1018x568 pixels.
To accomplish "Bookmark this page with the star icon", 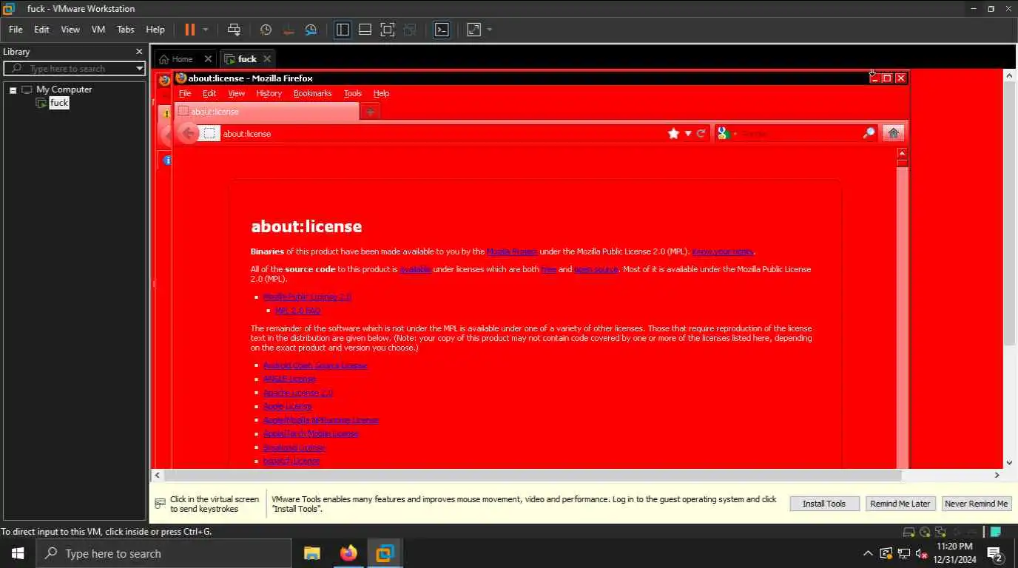I will 673,133.
